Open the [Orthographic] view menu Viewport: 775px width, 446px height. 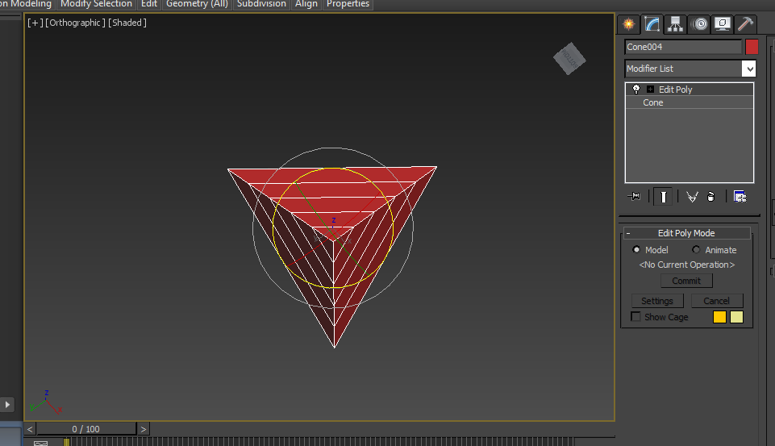pos(75,23)
